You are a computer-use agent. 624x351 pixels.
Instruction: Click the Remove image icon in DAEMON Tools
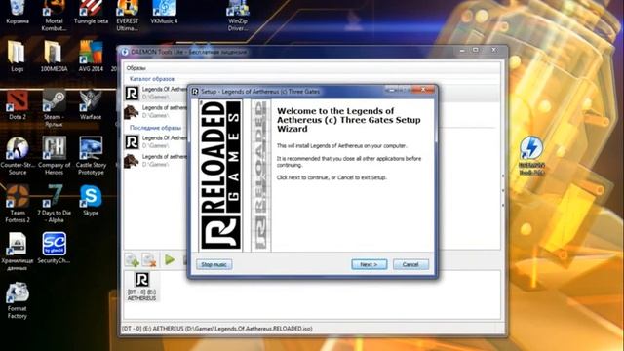tap(149, 260)
